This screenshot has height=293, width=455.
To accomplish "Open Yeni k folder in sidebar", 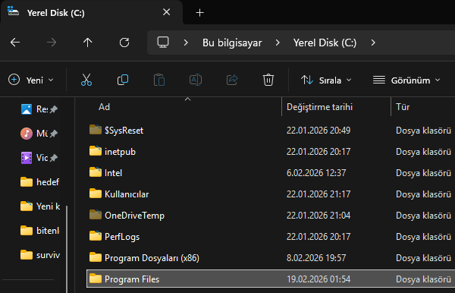I will tap(39, 206).
